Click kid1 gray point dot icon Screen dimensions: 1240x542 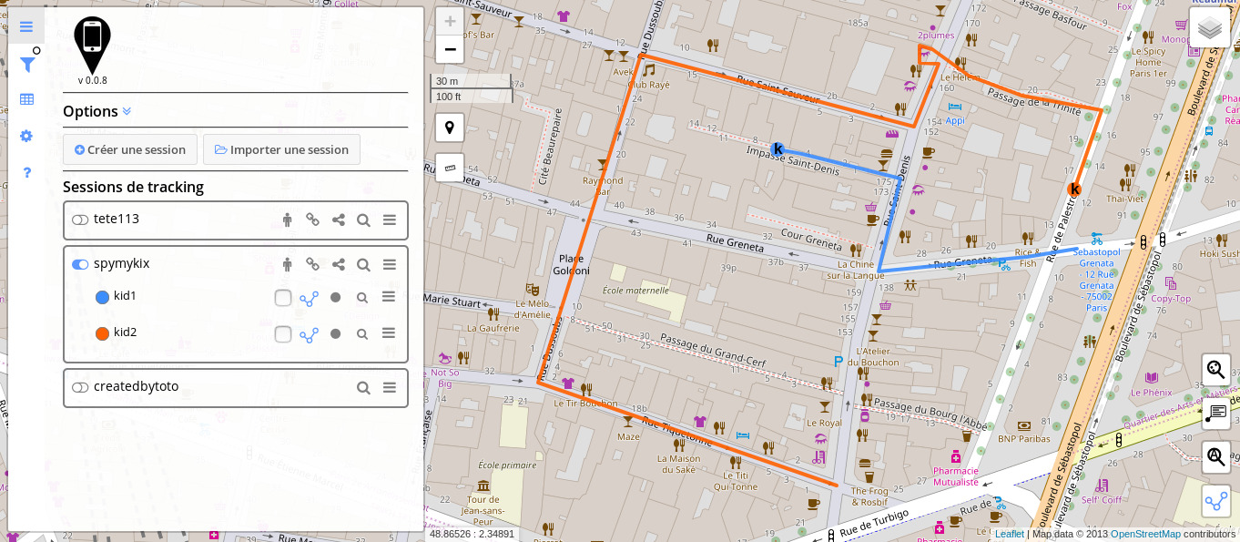335,297
